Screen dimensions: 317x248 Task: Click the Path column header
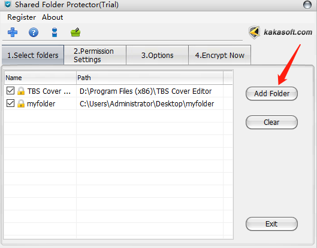[x=150, y=78]
